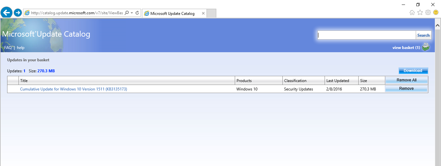
Task: Click the Updates in your basket heading
Action: (28, 60)
